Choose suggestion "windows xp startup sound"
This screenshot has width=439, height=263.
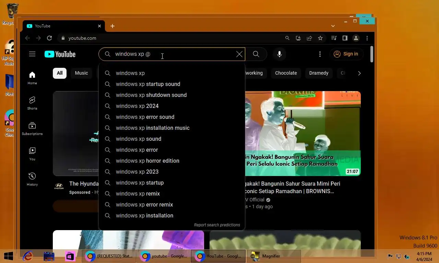coord(172,84)
